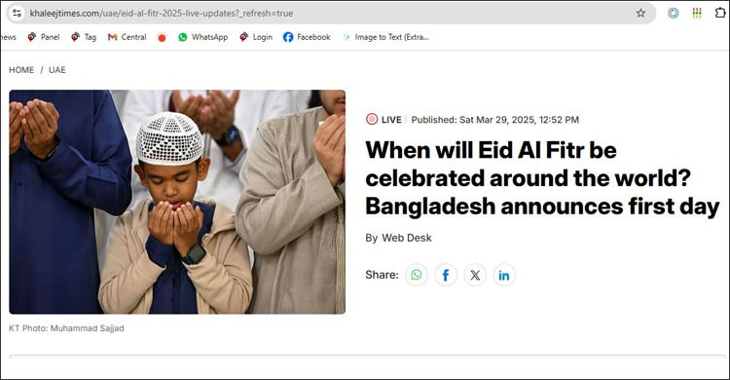Click the circular blue extension icon
This screenshot has width=730, height=380.
click(674, 13)
